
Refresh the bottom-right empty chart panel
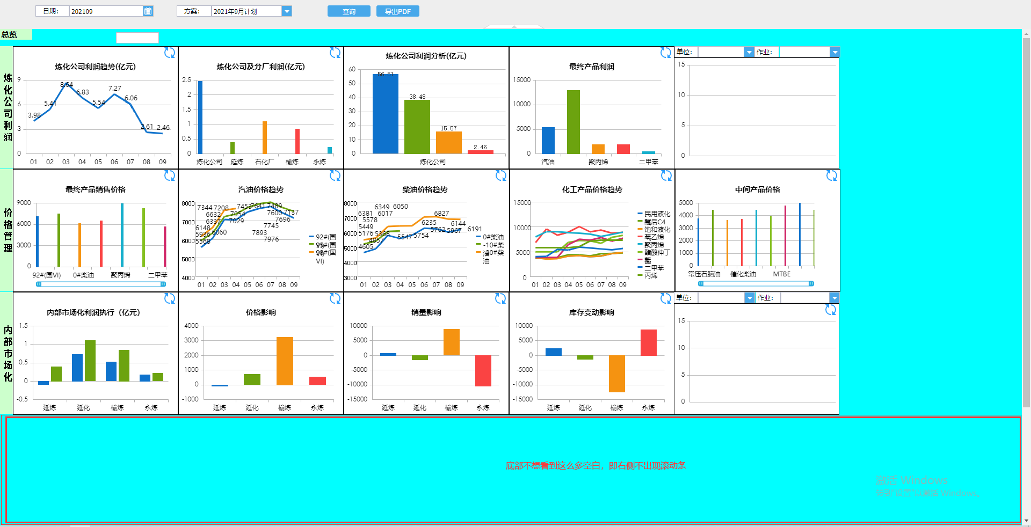click(x=831, y=310)
